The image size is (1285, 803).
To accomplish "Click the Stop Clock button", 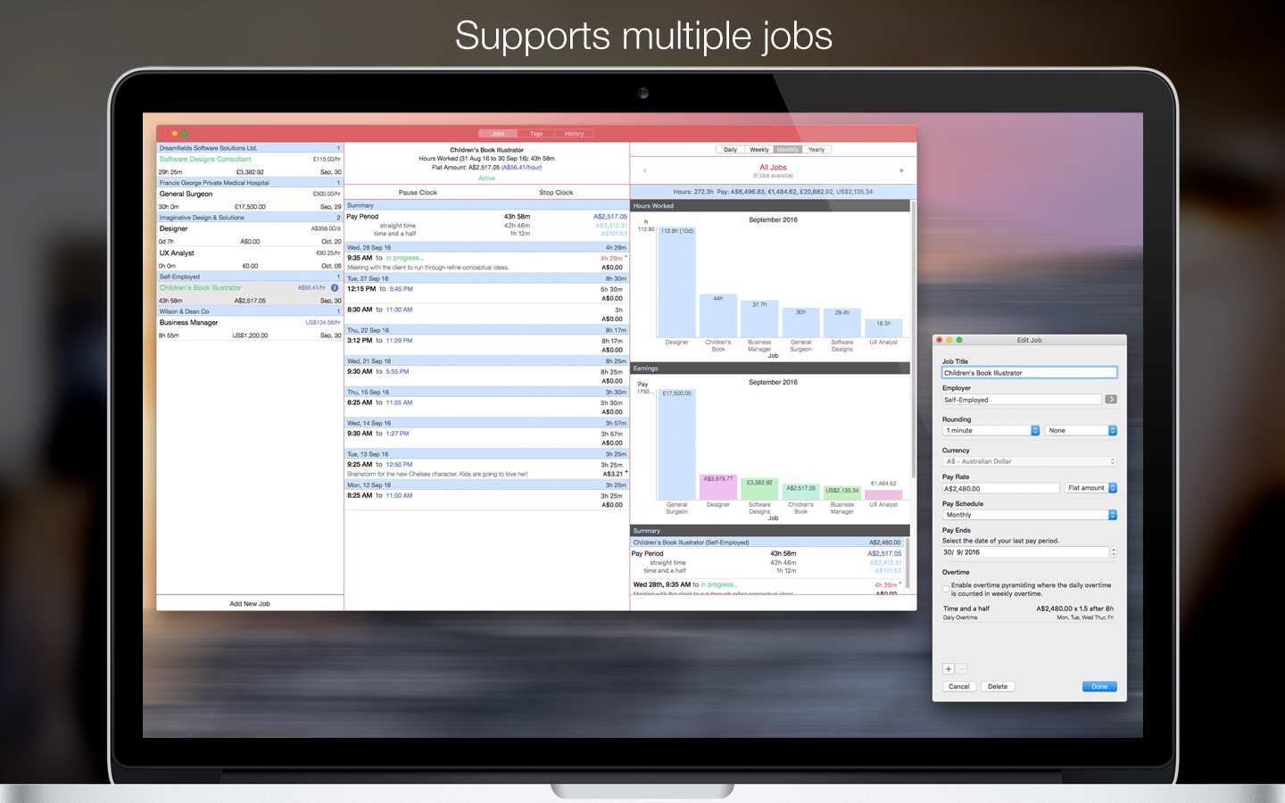I will 556,193.
